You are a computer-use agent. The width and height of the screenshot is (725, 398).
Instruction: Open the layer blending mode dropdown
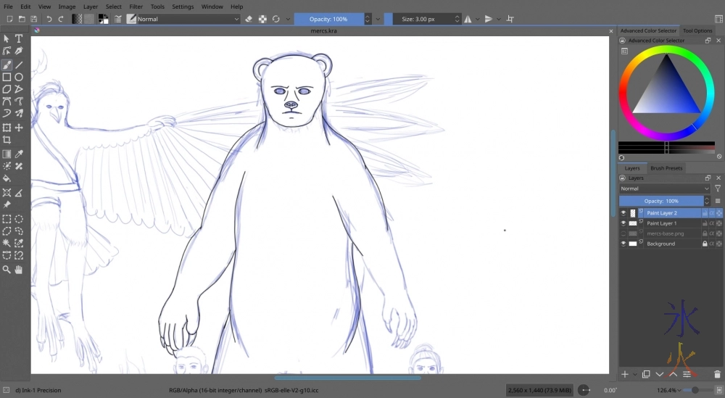[x=664, y=188]
